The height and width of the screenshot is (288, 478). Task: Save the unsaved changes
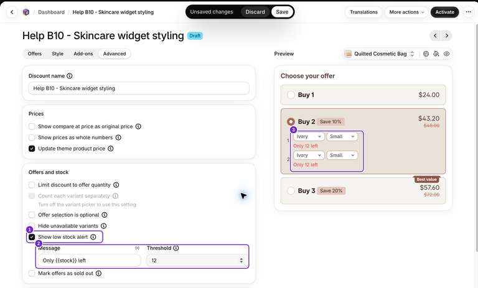pyautogui.click(x=282, y=12)
